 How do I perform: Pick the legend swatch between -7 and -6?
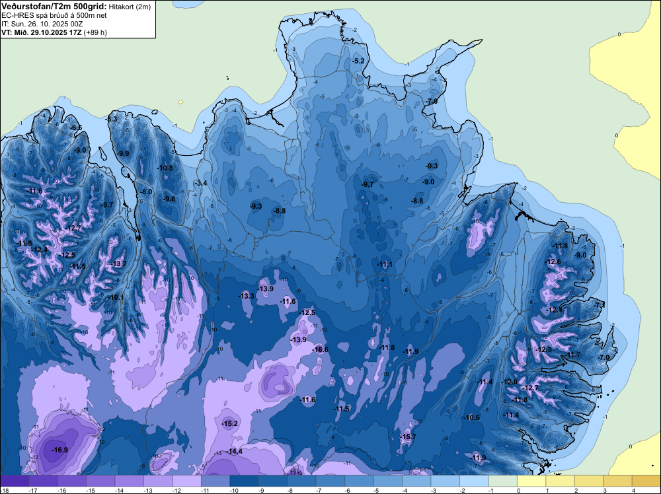[330, 481]
